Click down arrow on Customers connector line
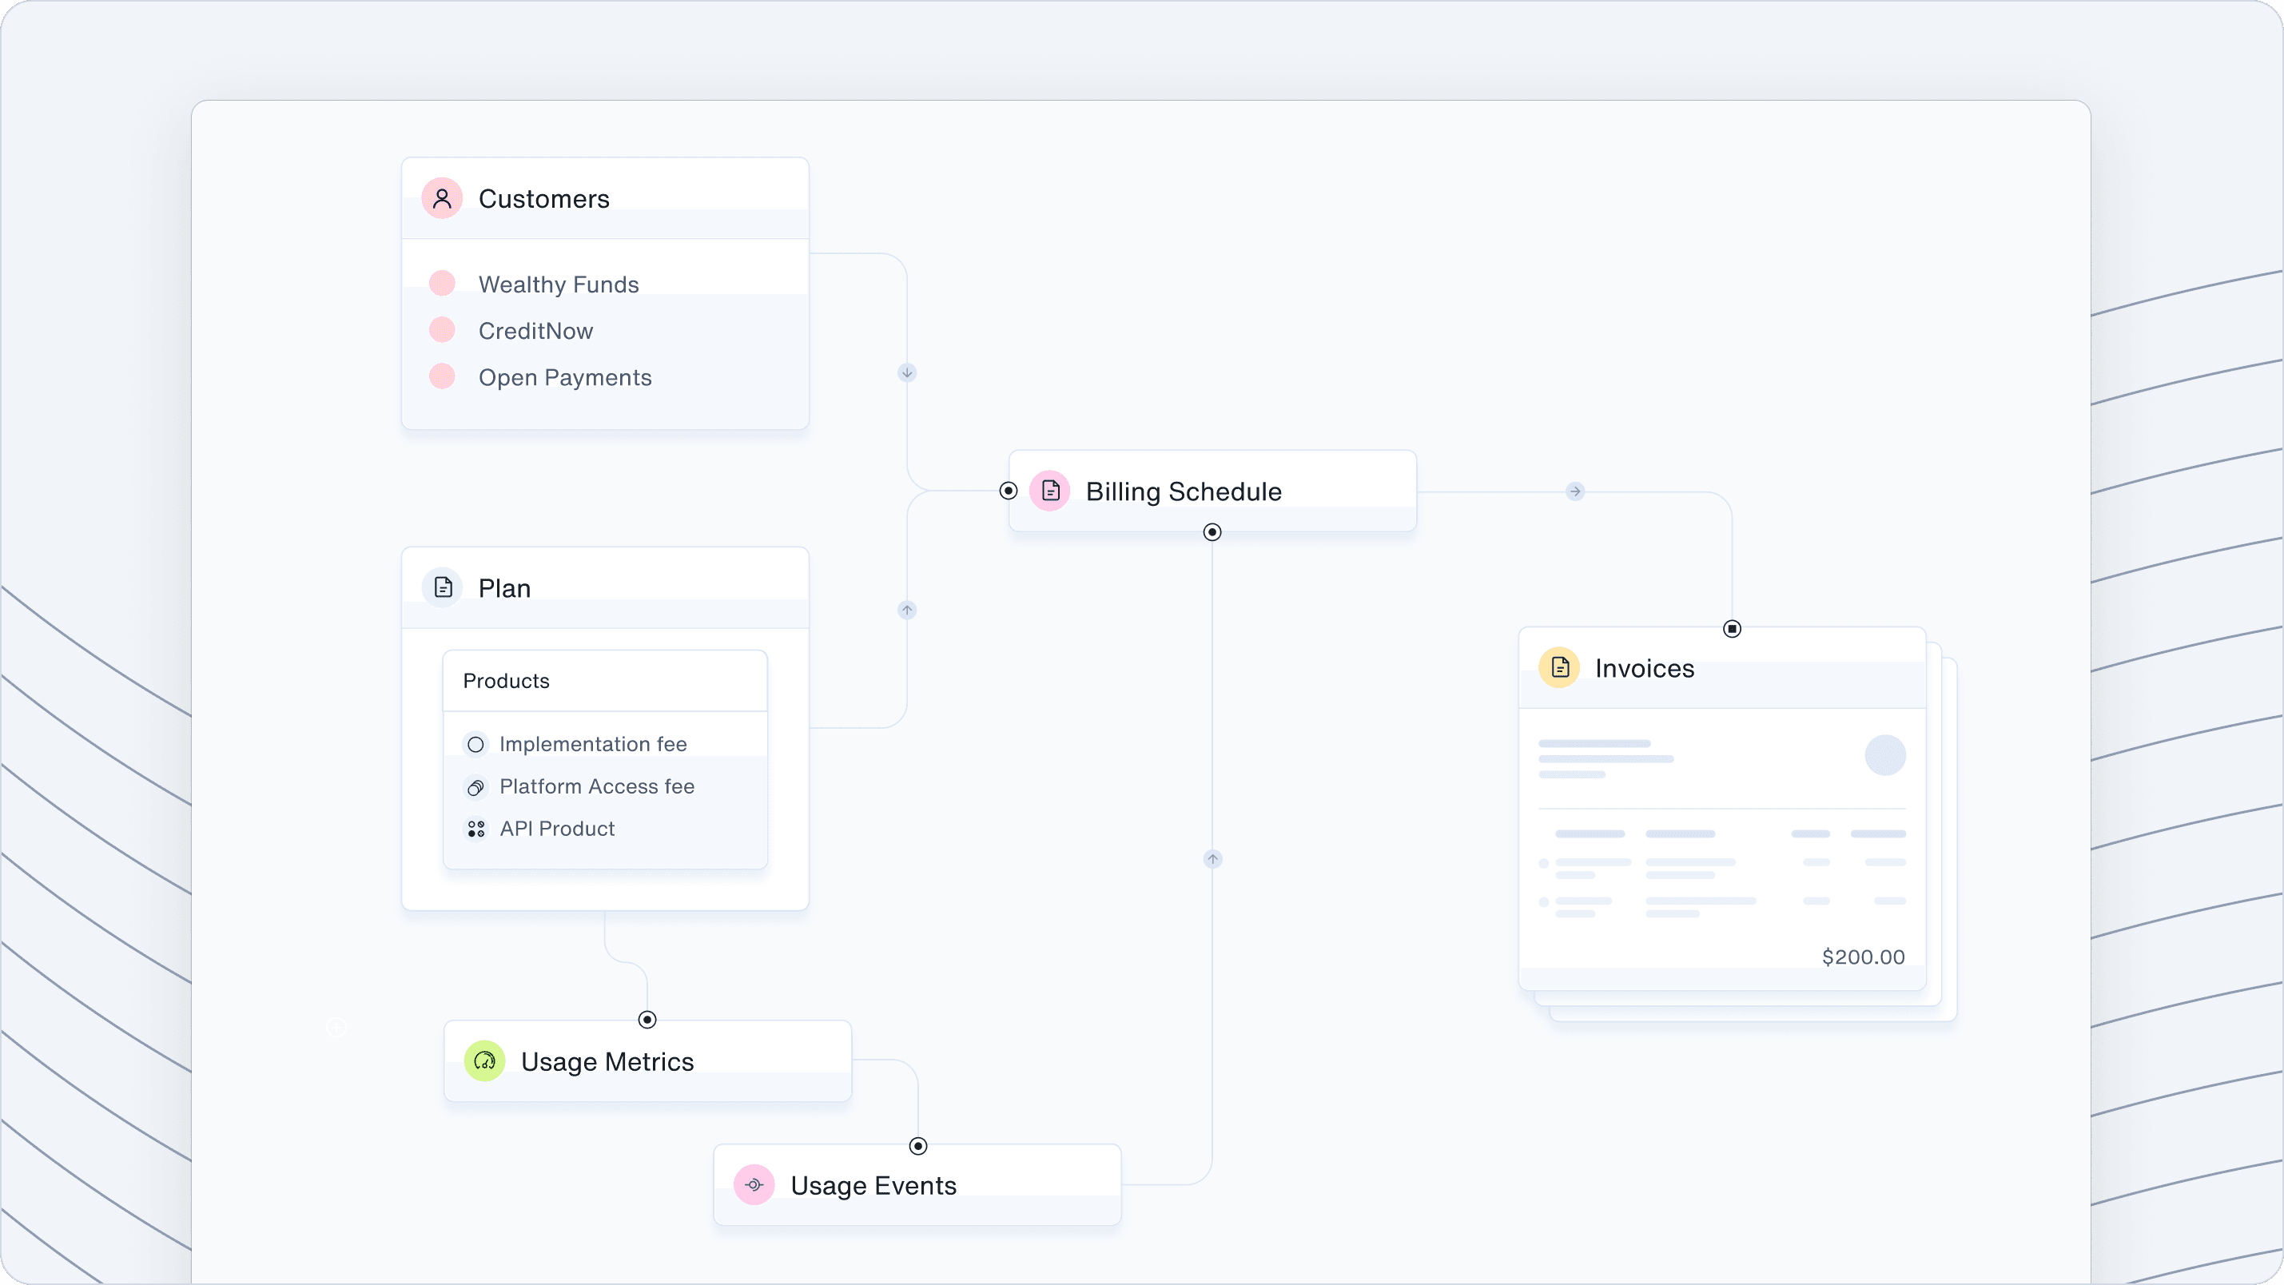2284x1285 pixels. 906,372
